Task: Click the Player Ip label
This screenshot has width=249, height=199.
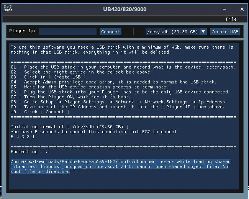Action: (x=23, y=31)
